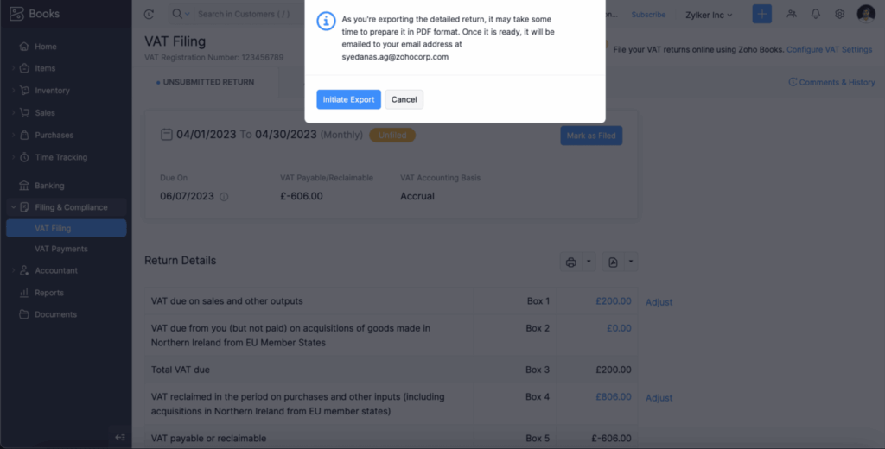Screen dimensions: 885x449
Task: Click the blue quick create plus icon
Action: [x=761, y=15]
